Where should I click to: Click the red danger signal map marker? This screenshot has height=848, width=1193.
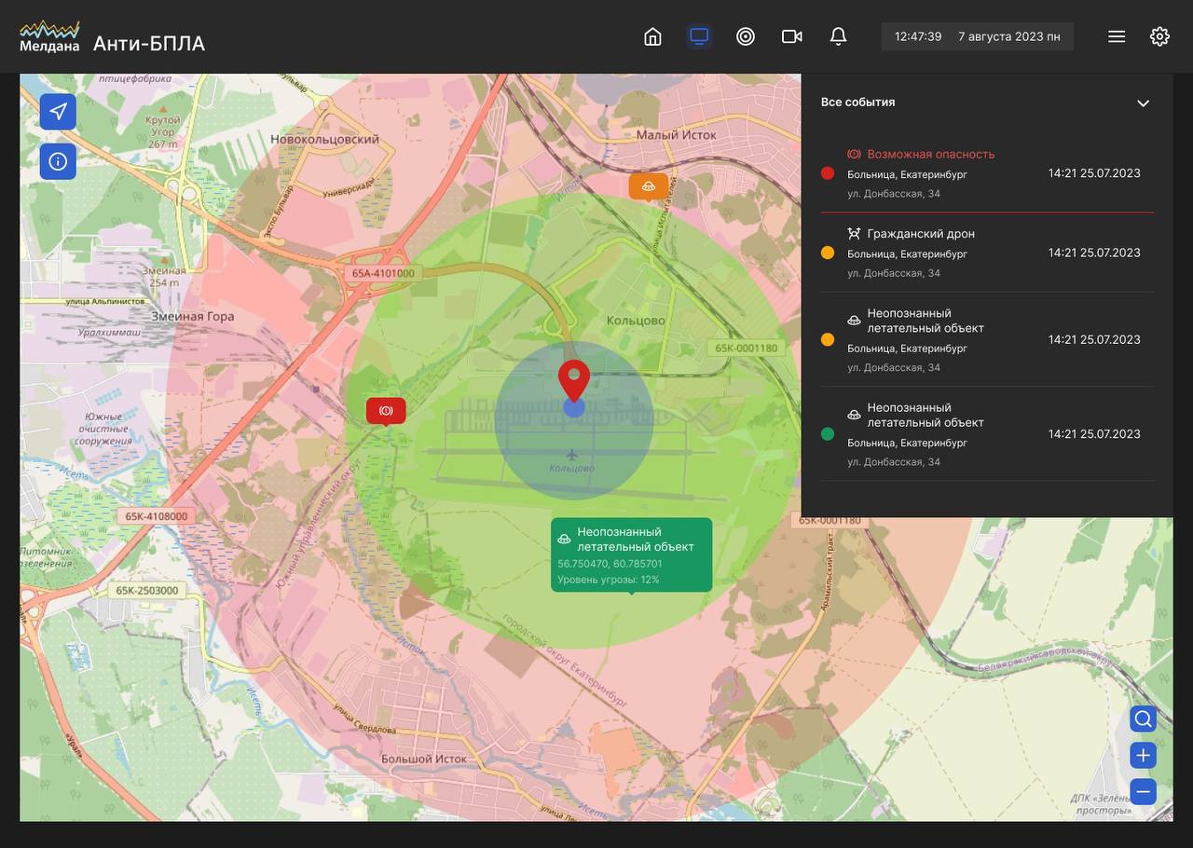pos(386,411)
